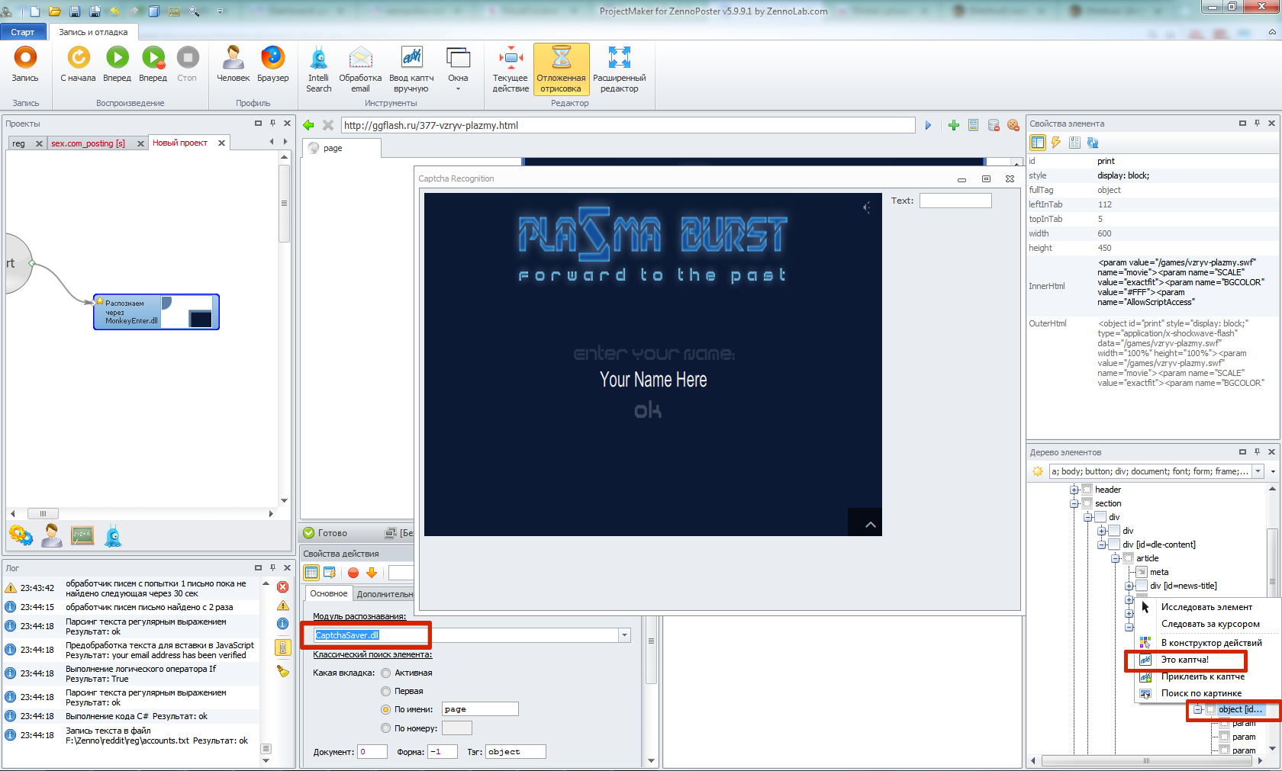Restart playback with С начала
This screenshot has height=771, width=1282.
(x=78, y=66)
